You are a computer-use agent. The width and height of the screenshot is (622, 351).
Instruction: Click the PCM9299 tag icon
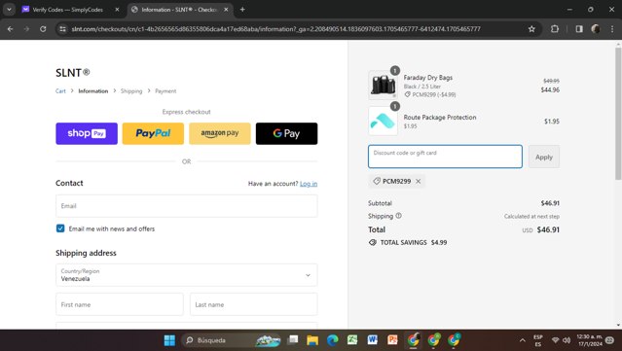point(377,181)
